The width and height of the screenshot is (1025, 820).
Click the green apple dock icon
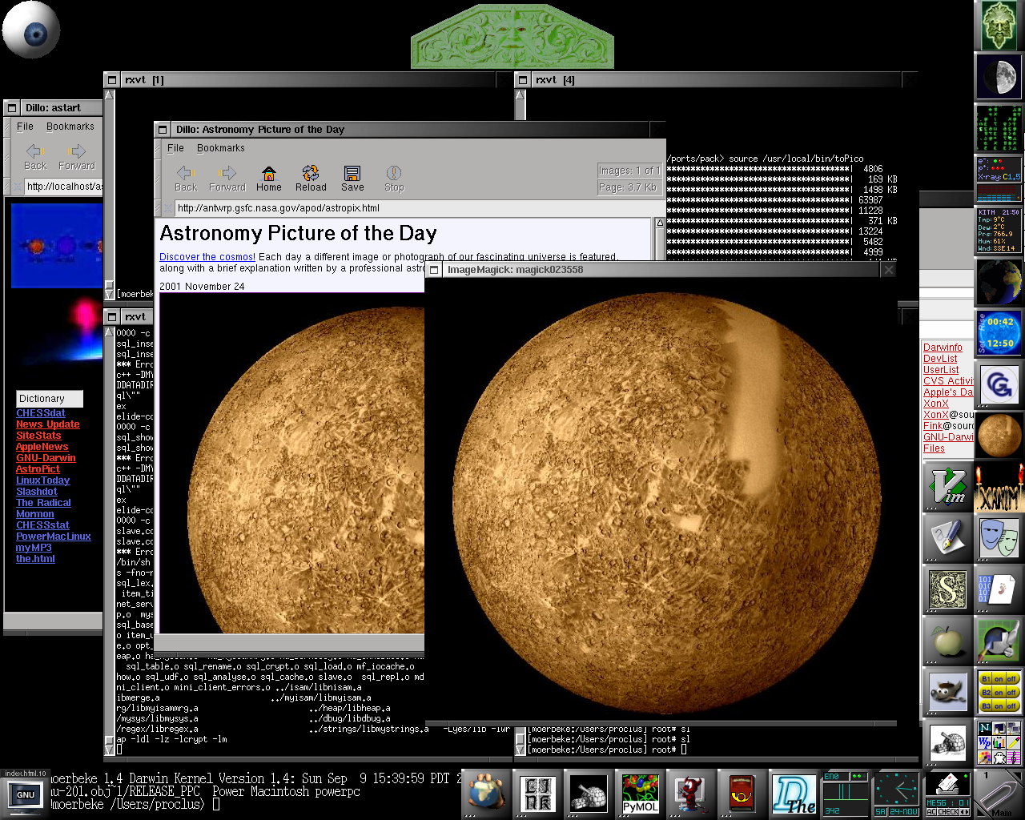click(948, 640)
